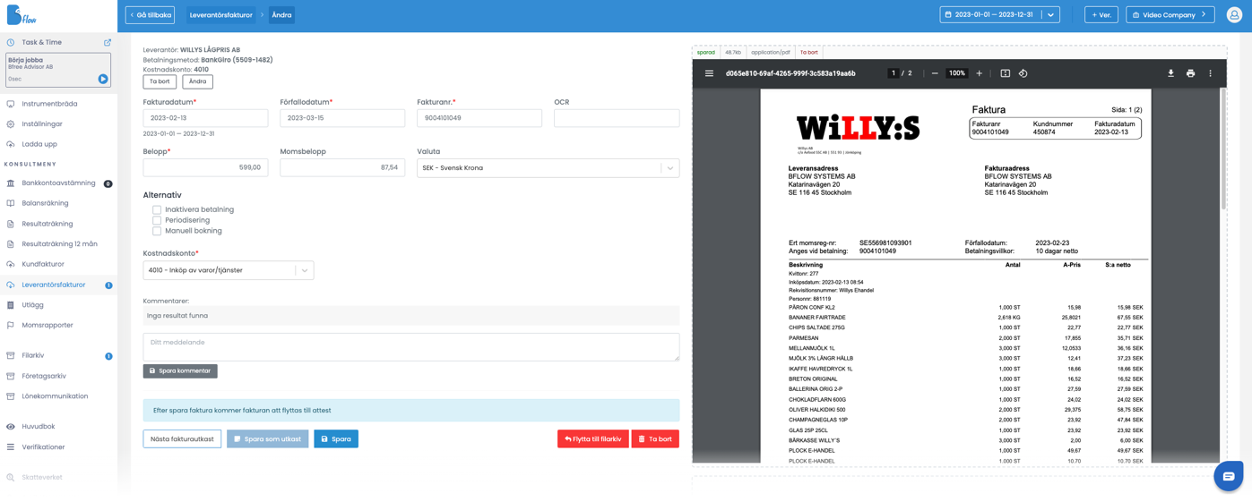This screenshot has height=502, width=1252.
Task: Check Inaktivera betalning
Action: coord(157,209)
